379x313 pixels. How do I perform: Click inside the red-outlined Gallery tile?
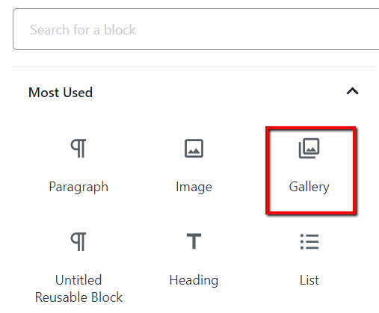[x=311, y=170]
